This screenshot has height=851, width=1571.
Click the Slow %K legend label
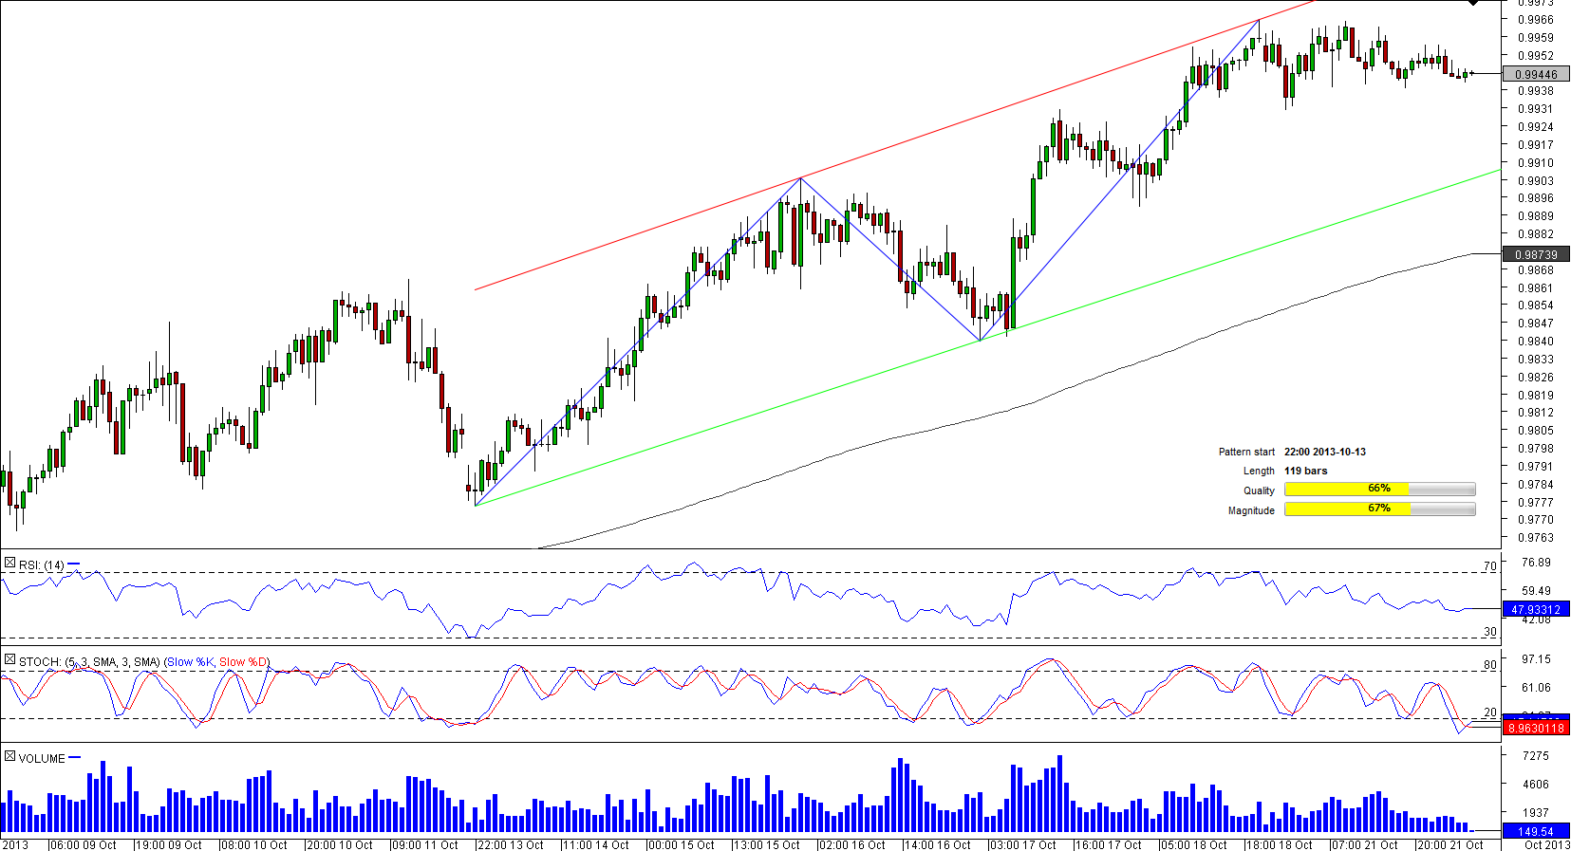pyautogui.click(x=190, y=661)
